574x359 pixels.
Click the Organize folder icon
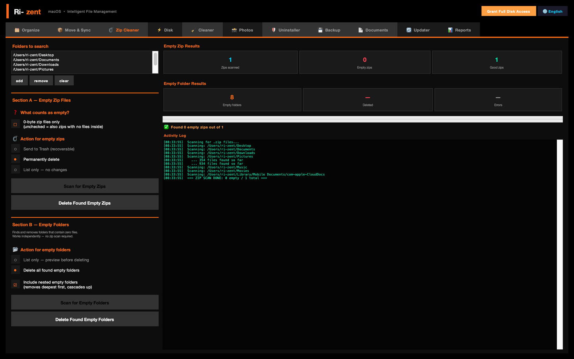(x=17, y=30)
